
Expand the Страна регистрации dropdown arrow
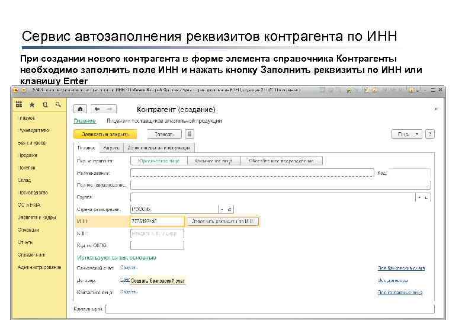[x=222, y=209]
